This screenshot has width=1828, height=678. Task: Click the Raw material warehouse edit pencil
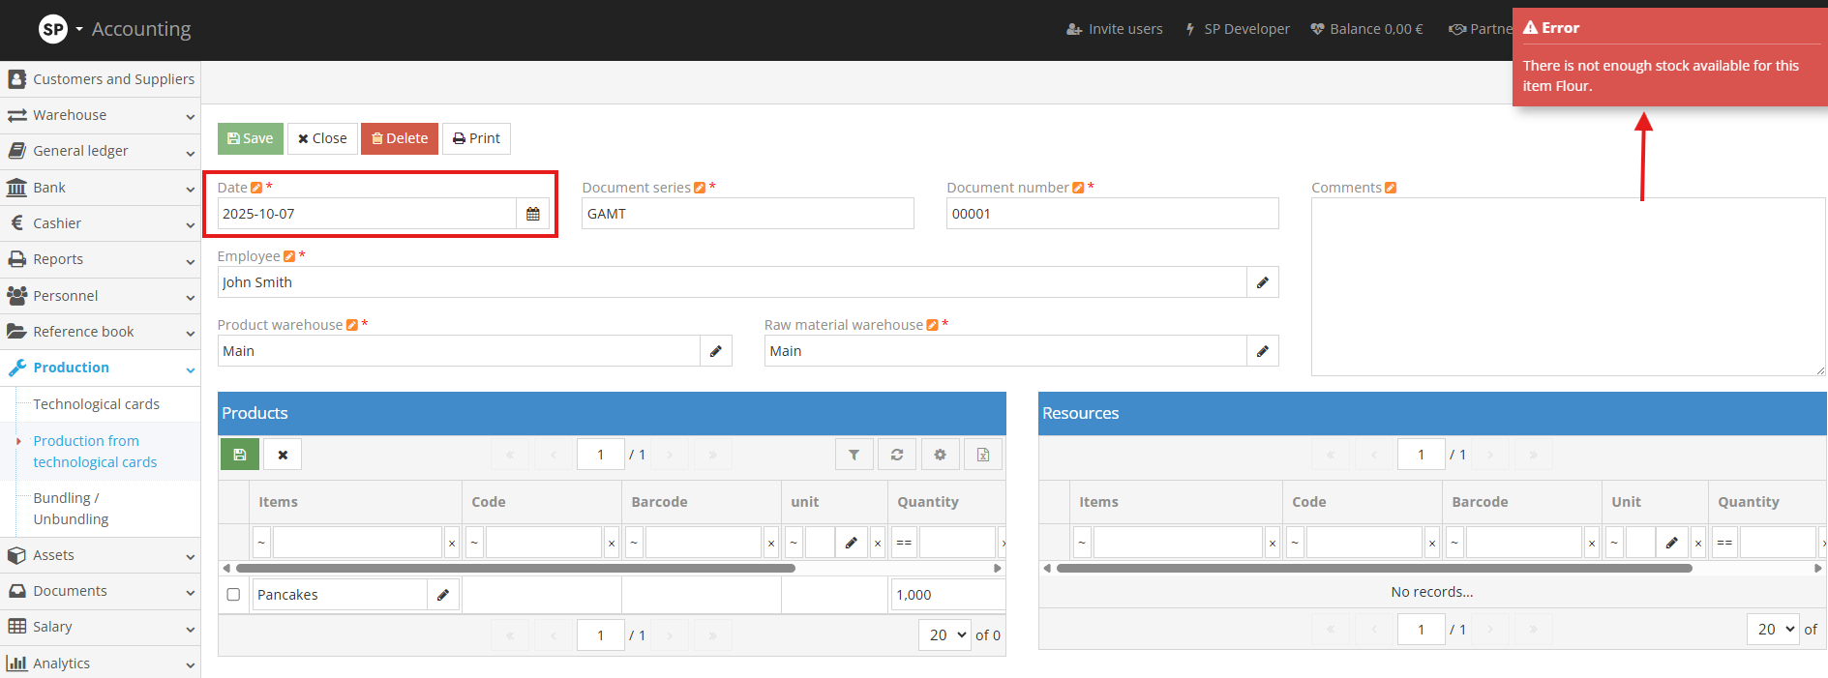pos(1262,351)
